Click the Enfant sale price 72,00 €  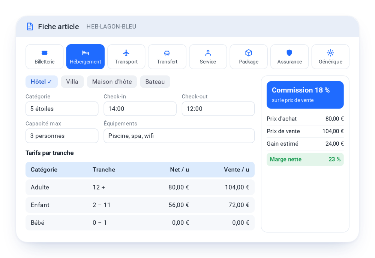tap(239, 205)
